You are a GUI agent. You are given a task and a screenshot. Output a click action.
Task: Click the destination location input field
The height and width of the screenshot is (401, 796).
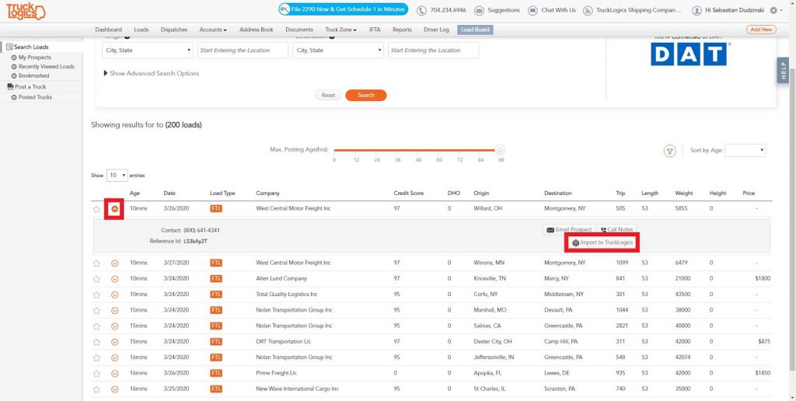click(434, 51)
